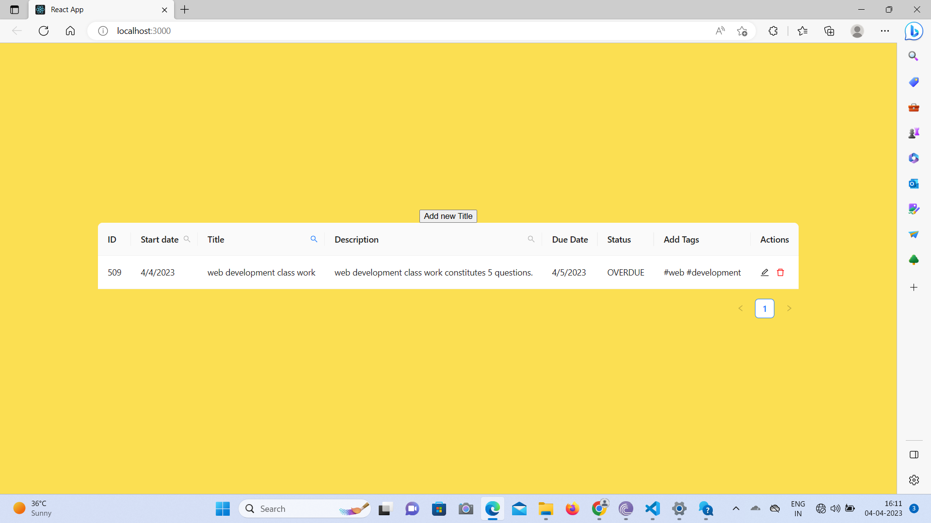Search within the Description column
931x523 pixels.
531,239
